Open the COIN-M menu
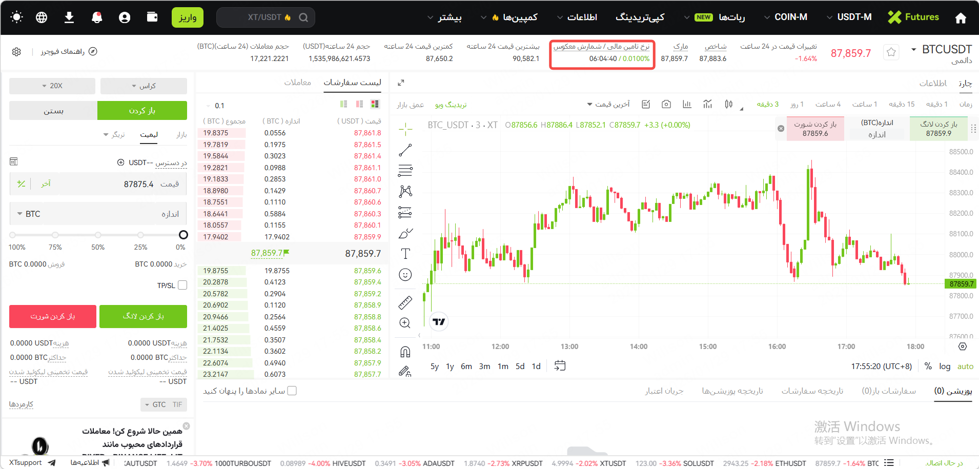 click(x=786, y=17)
